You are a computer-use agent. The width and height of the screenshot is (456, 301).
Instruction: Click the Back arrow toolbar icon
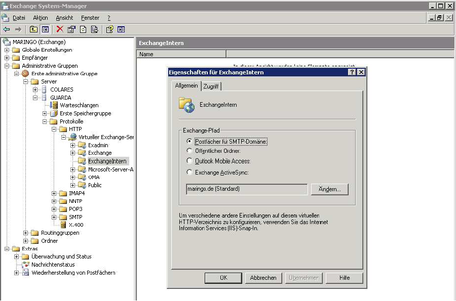tap(7, 29)
